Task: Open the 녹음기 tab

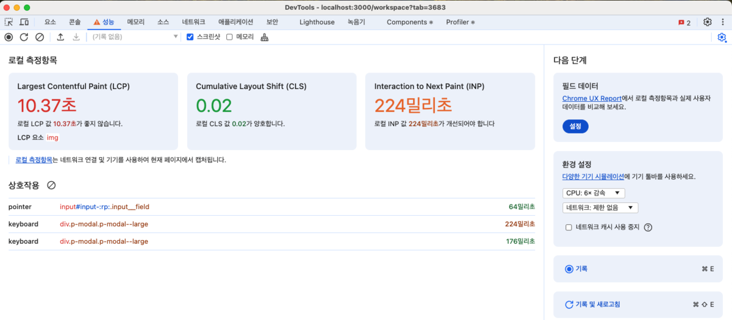Action: click(356, 22)
